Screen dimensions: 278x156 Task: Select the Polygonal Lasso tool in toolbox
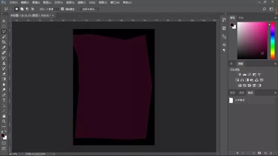pos(4,32)
